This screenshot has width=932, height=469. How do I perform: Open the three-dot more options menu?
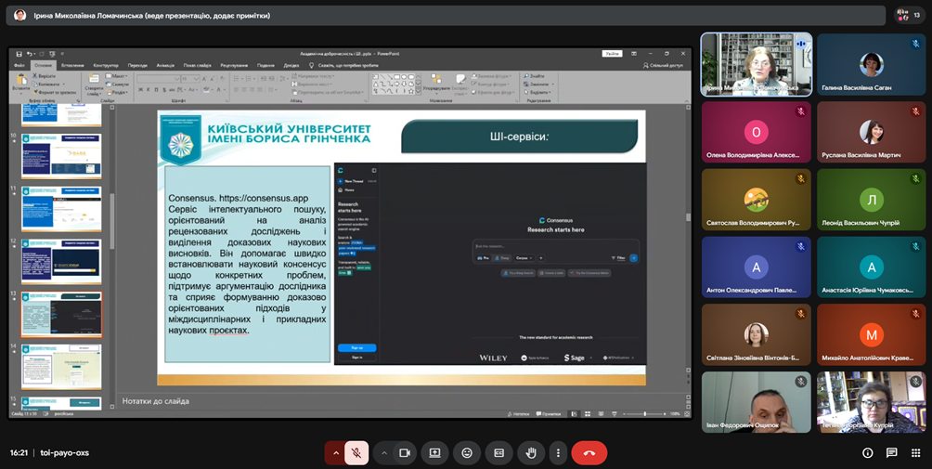coord(557,452)
